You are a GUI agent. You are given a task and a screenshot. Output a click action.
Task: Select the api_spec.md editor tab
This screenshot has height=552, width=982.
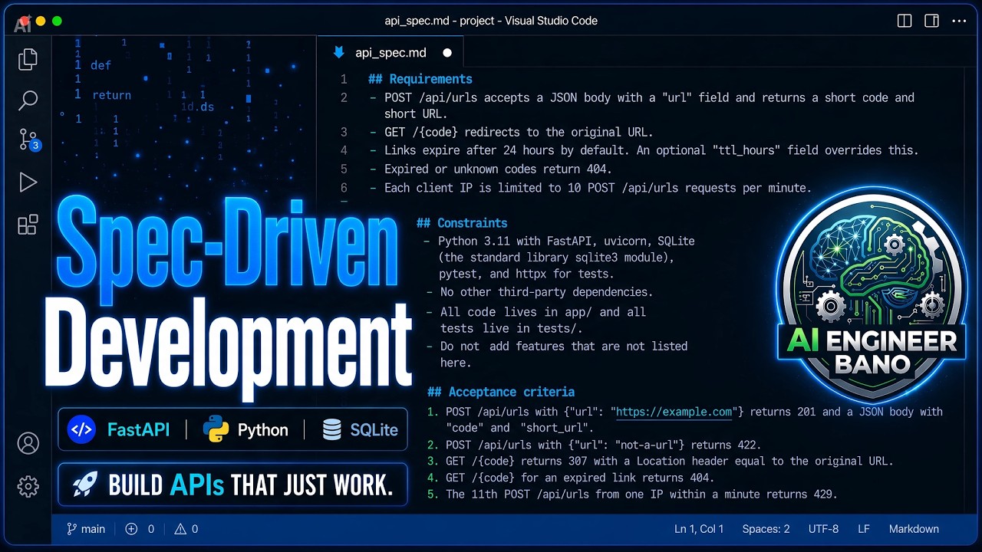click(390, 53)
